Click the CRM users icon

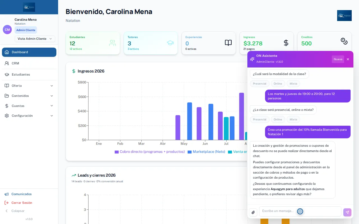pos(7,63)
